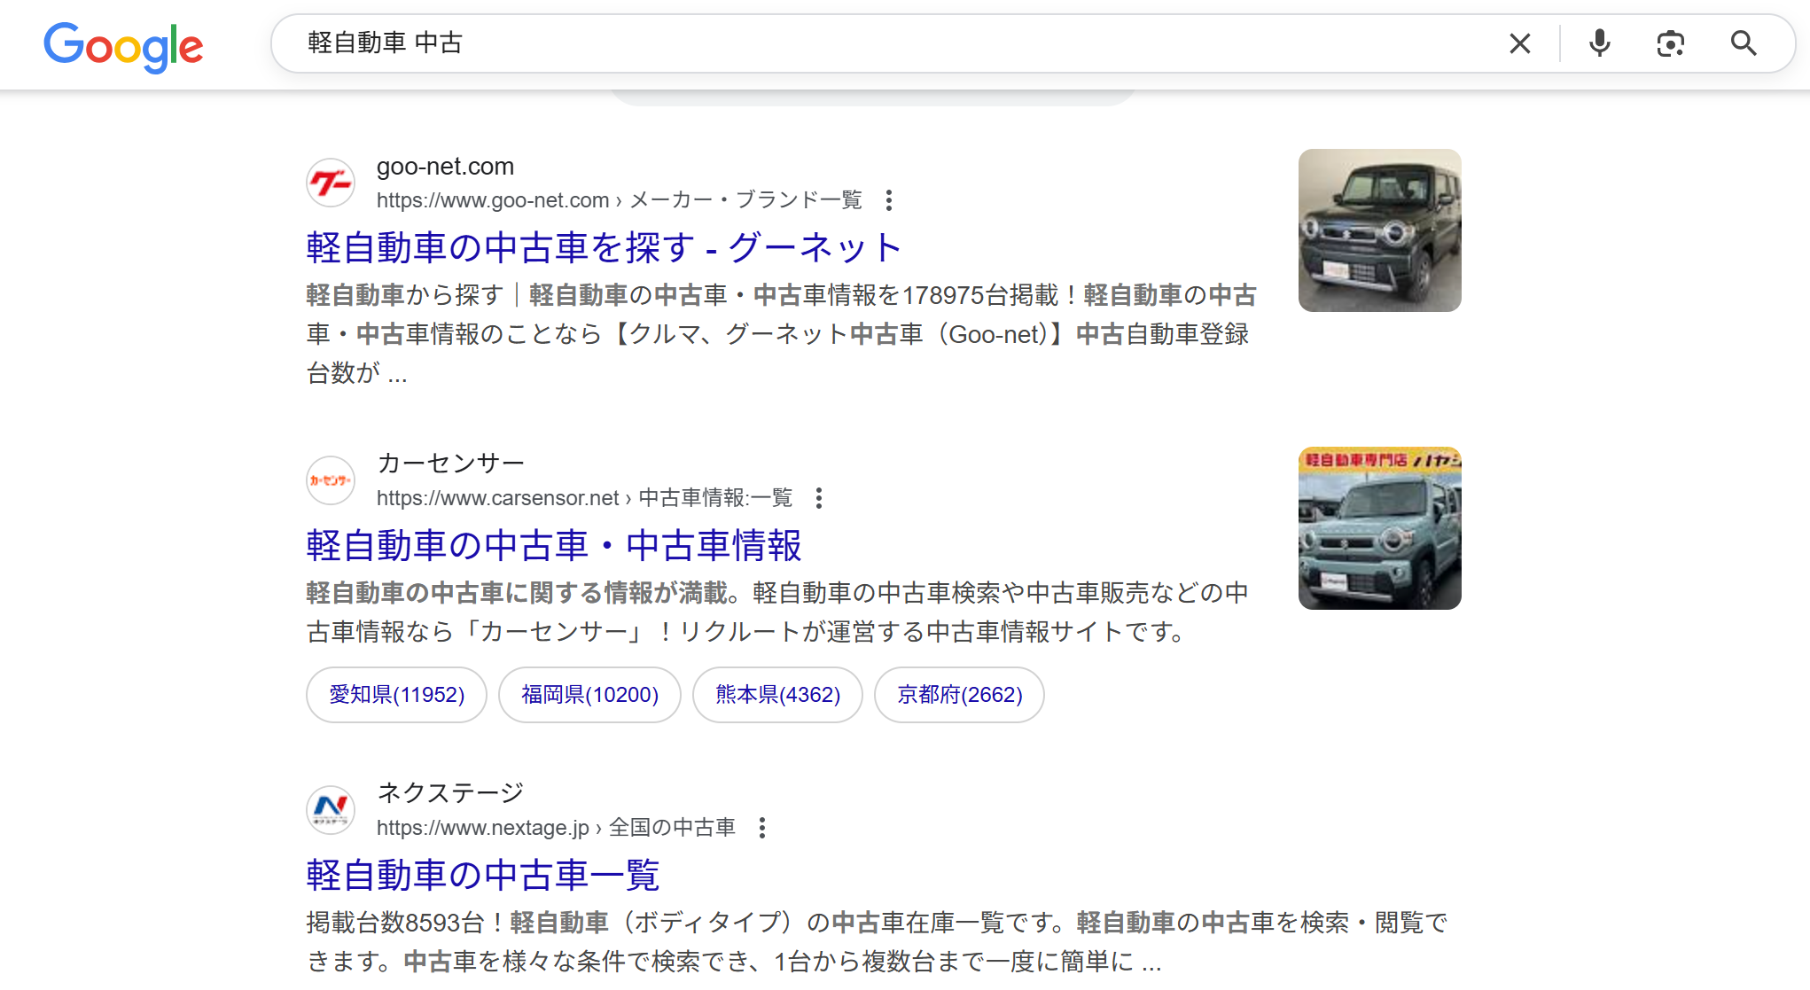Click the Google logo
1810x990 pixels.
tap(123, 46)
